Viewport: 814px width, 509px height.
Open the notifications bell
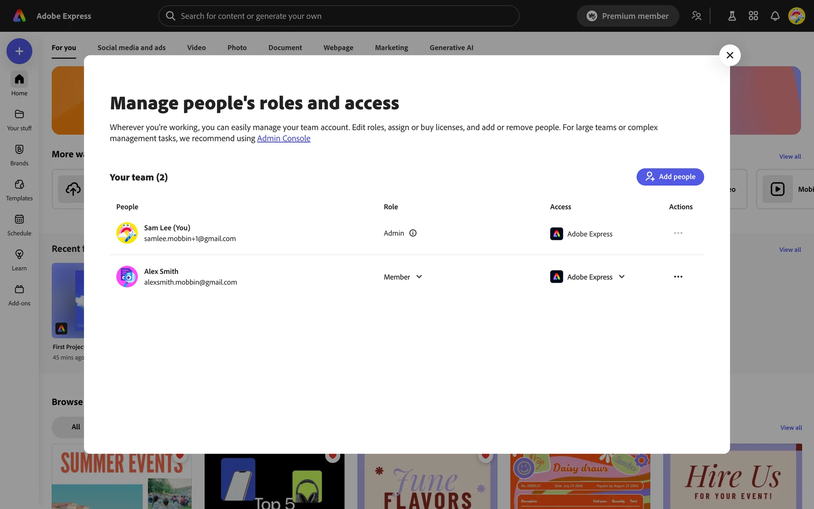(775, 16)
